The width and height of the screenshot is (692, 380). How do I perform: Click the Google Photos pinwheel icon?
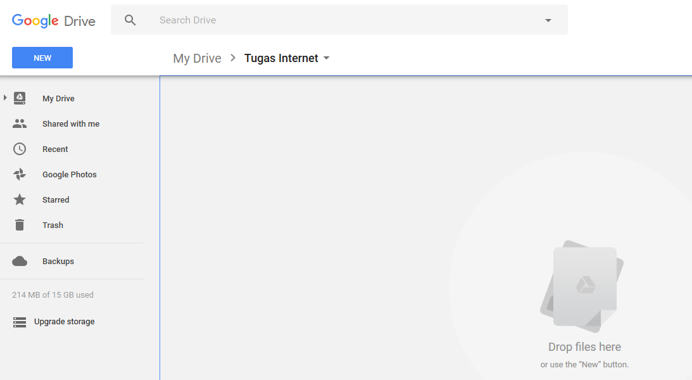click(20, 174)
